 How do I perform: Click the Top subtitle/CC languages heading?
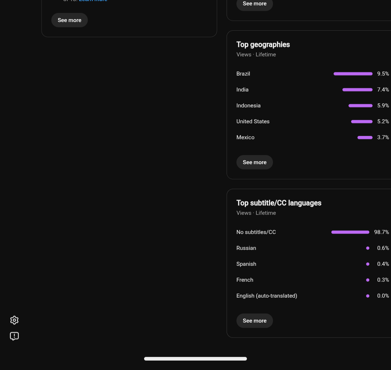coord(279,203)
